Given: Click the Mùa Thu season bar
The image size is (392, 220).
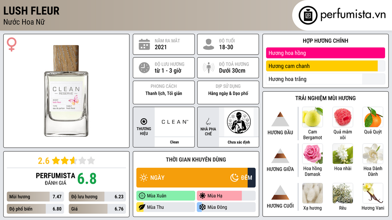Looking at the screenshot, I should 166,207.
